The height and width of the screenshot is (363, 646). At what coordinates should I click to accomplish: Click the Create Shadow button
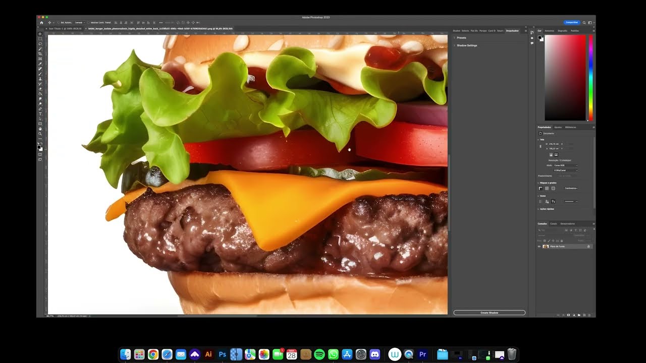(x=489, y=313)
